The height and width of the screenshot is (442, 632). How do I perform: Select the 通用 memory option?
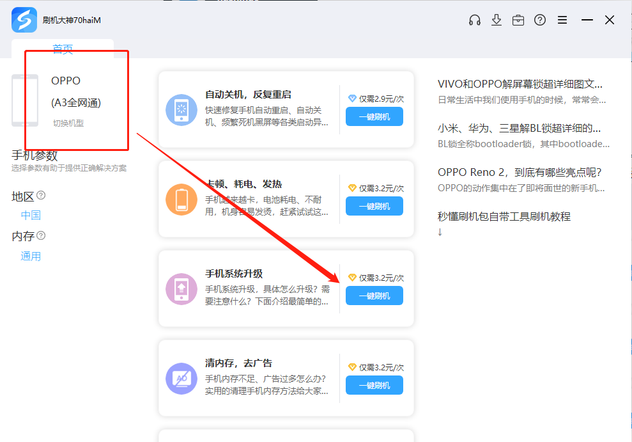pos(31,256)
